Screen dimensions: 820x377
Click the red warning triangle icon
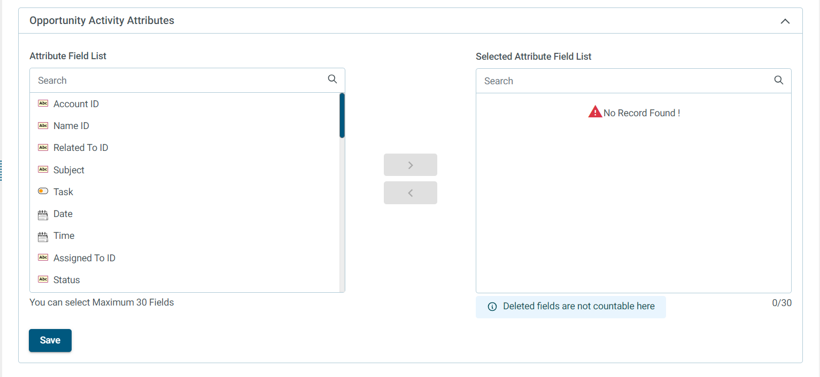pos(595,112)
